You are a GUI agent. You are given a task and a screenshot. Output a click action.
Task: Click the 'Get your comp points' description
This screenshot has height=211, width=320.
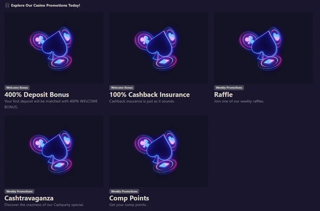(128, 205)
